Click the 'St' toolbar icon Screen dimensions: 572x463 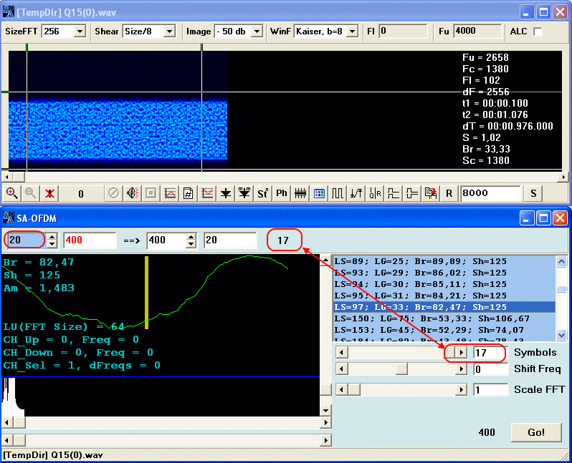click(x=263, y=193)
